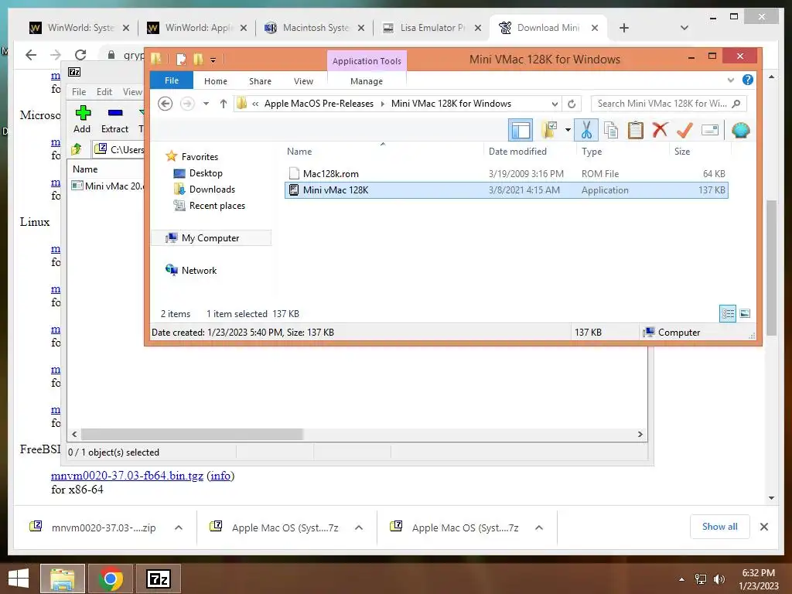792x594 pixels.
Task: Click the orange checkmark Properties icon
Action: tap(684, 130)
